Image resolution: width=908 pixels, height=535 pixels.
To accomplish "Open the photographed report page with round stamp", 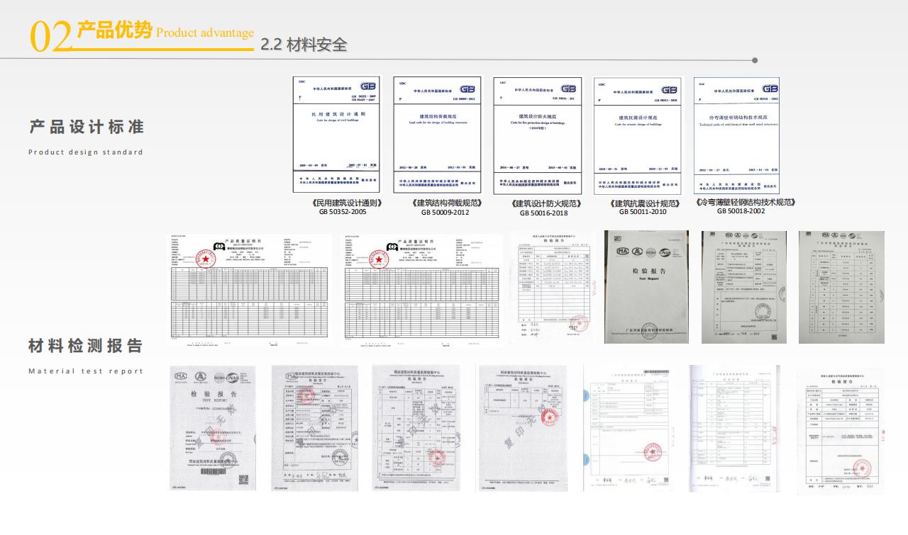I will 743,287.
